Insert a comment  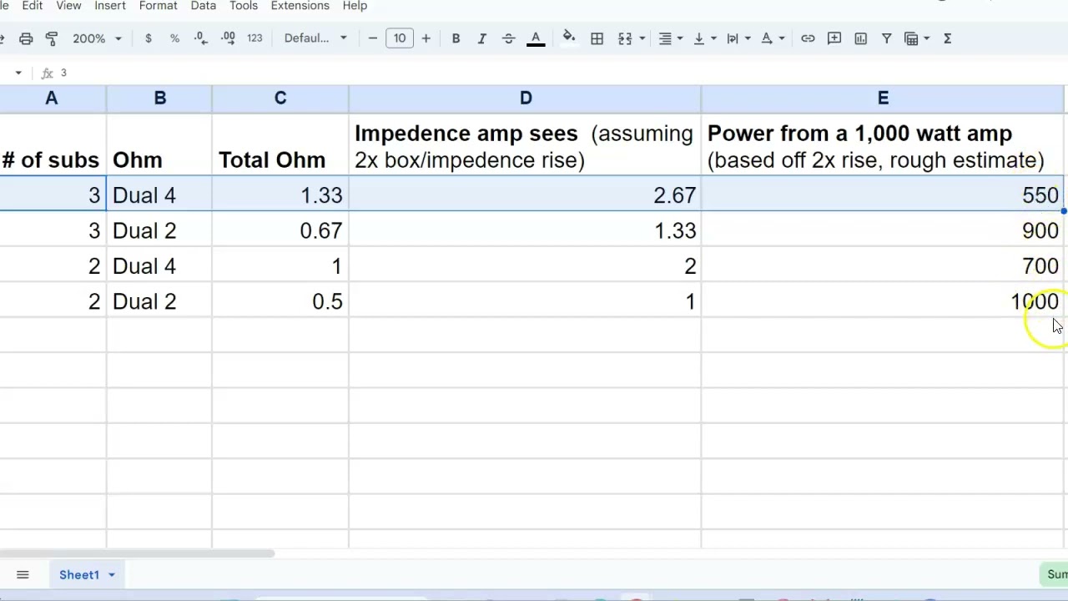coord(834,38)
